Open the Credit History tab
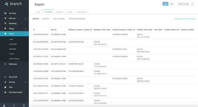Viewport: 198px width, 107px height. point(82,12)
